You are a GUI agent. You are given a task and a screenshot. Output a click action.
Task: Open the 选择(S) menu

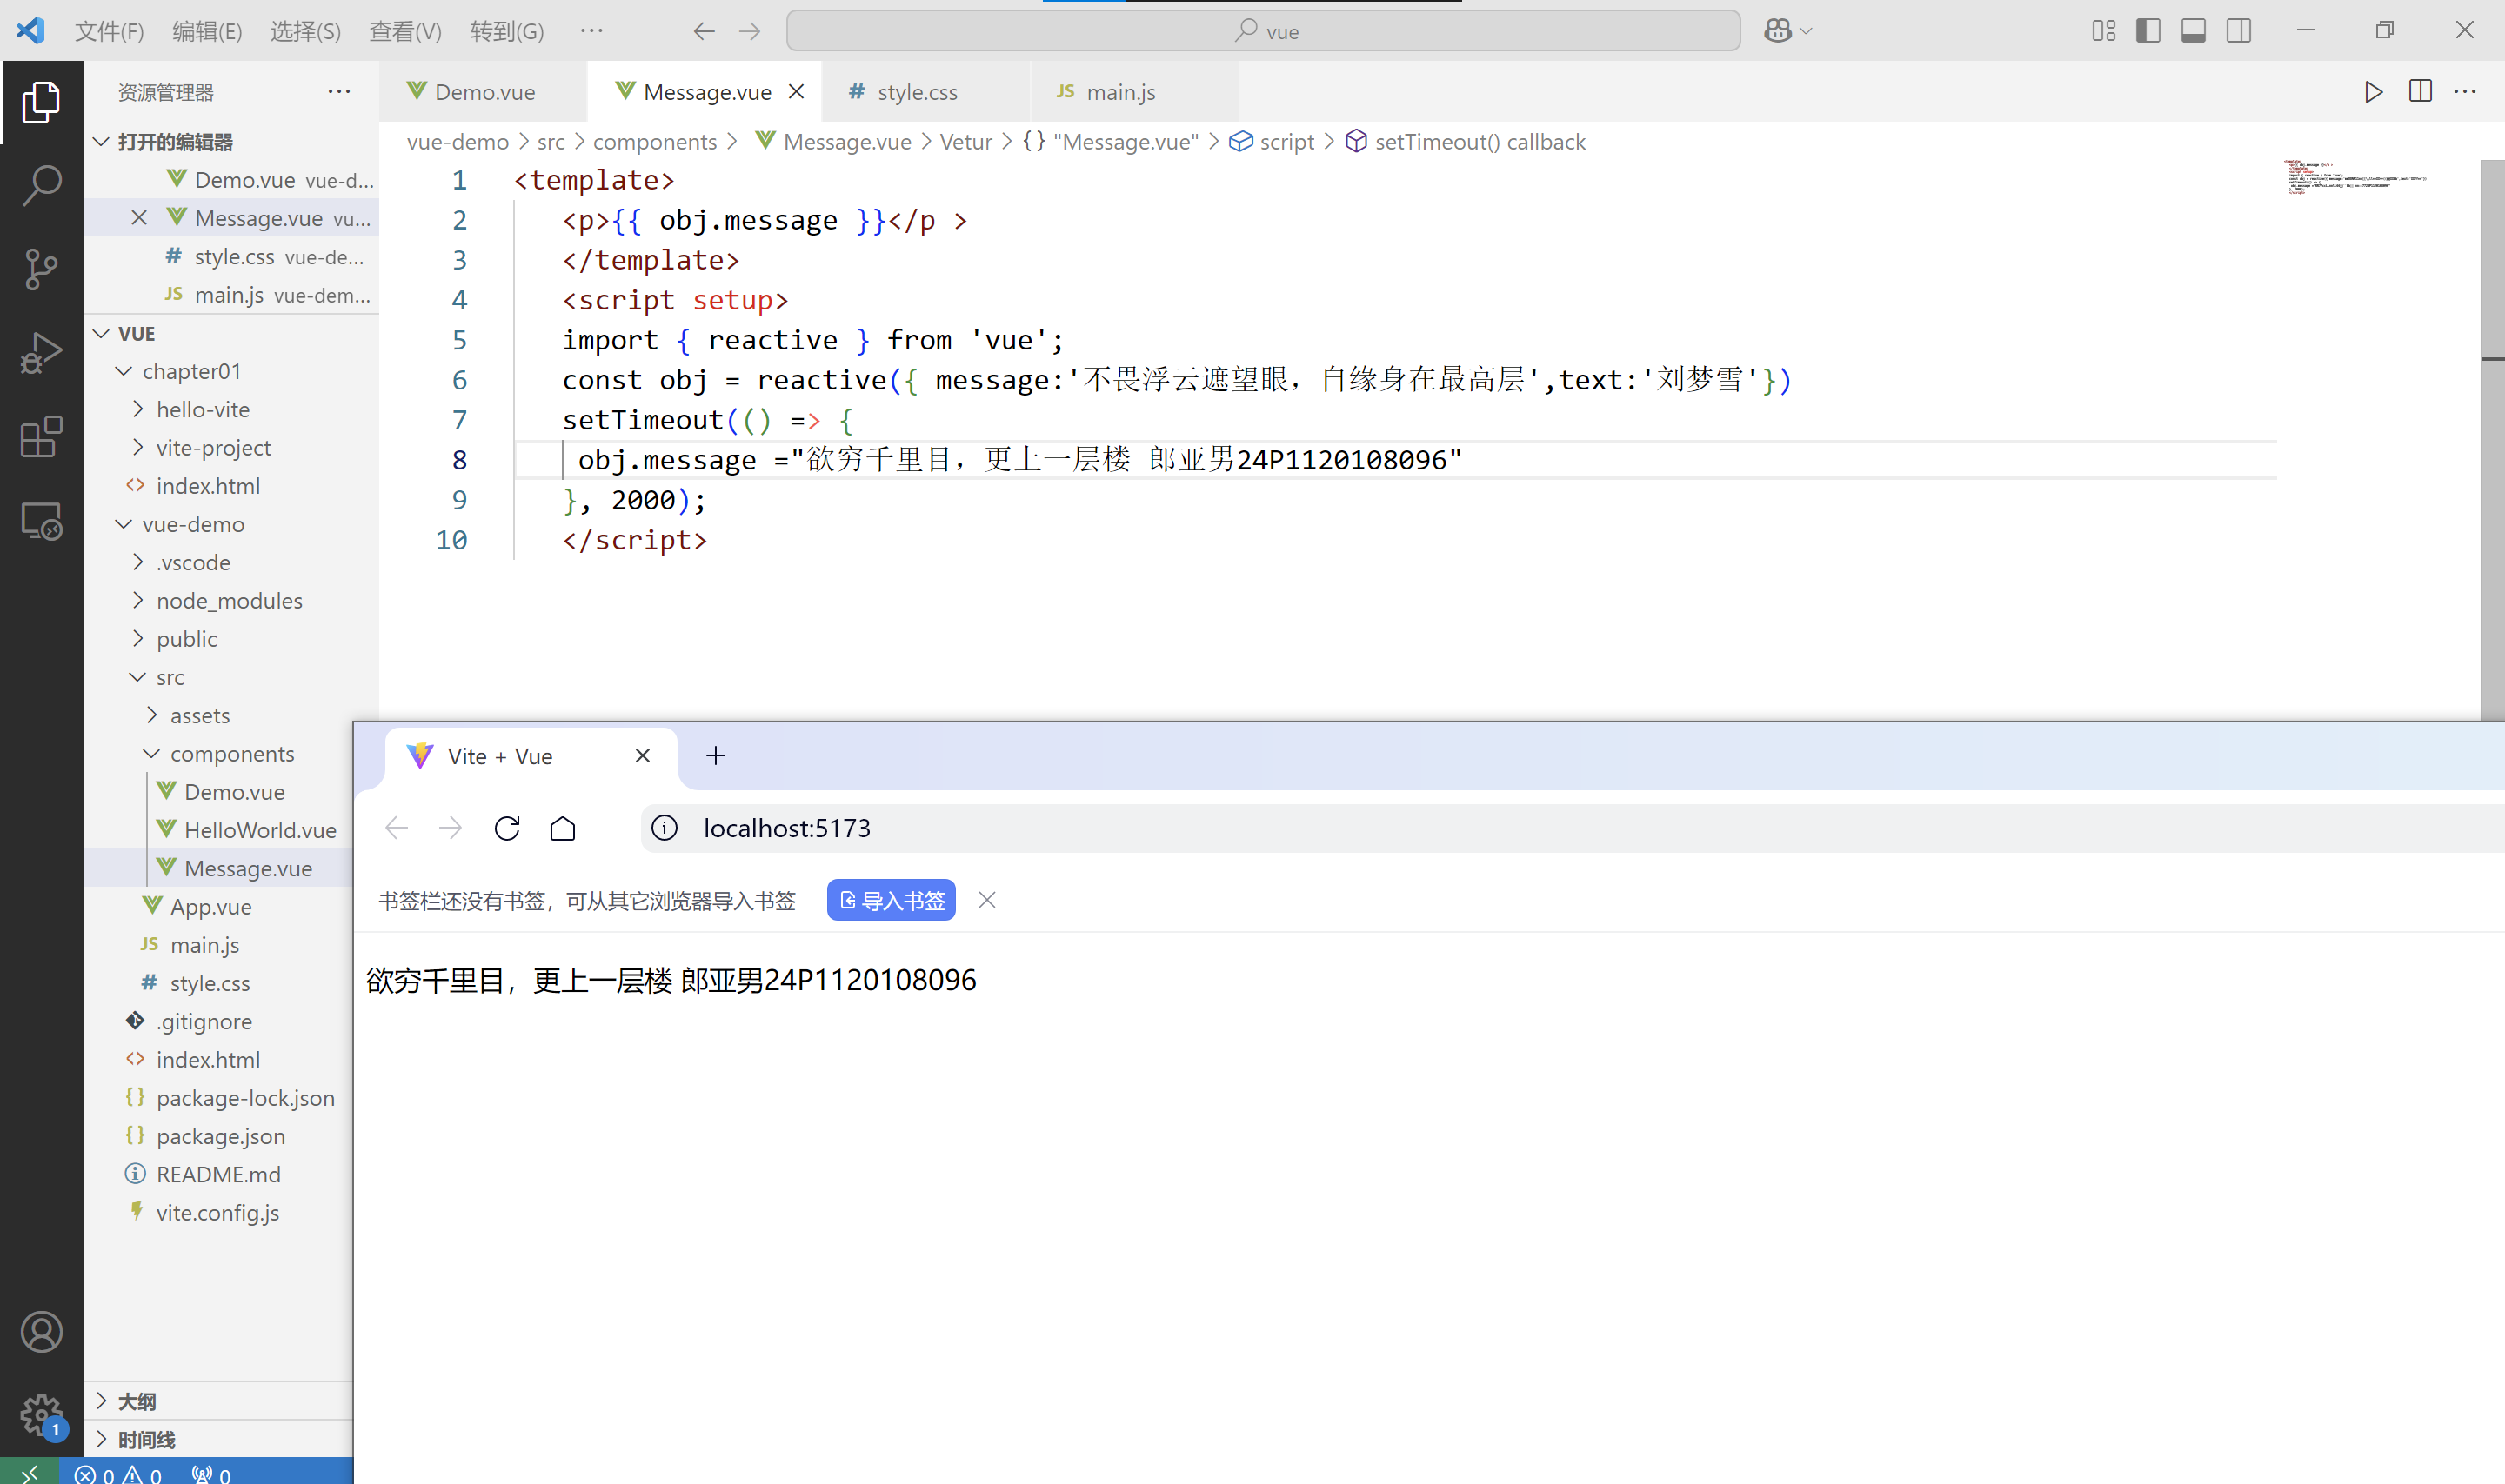point(305,31)
